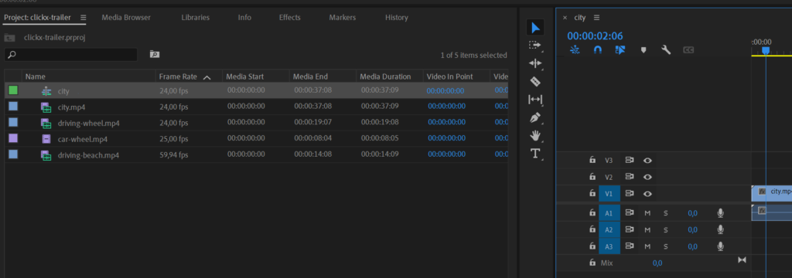
Task: Hide V3 track output eye
Action: click(x=647, y=161)
